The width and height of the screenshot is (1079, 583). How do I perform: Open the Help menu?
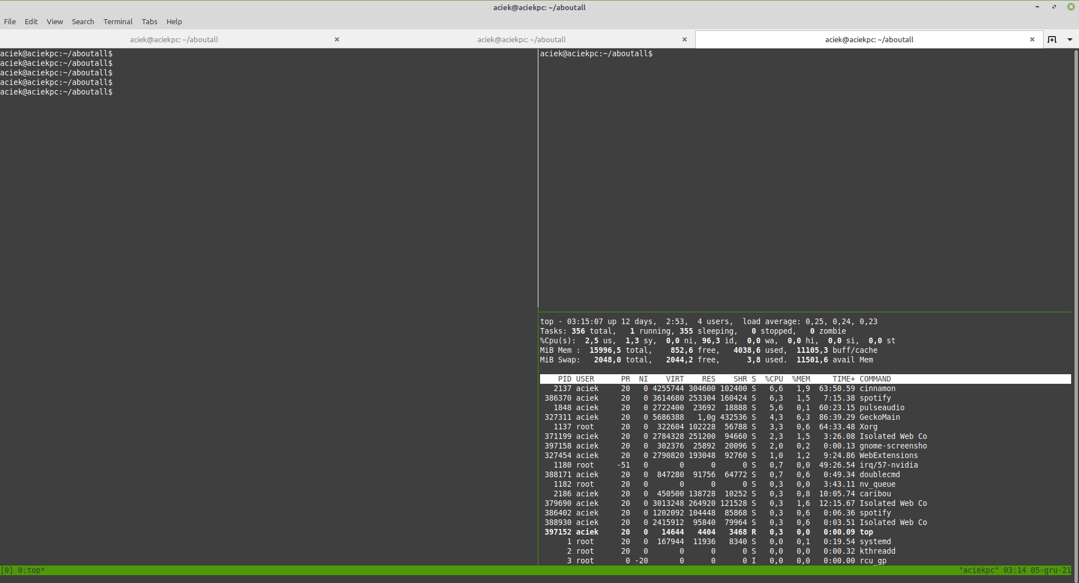coord(174,21)
